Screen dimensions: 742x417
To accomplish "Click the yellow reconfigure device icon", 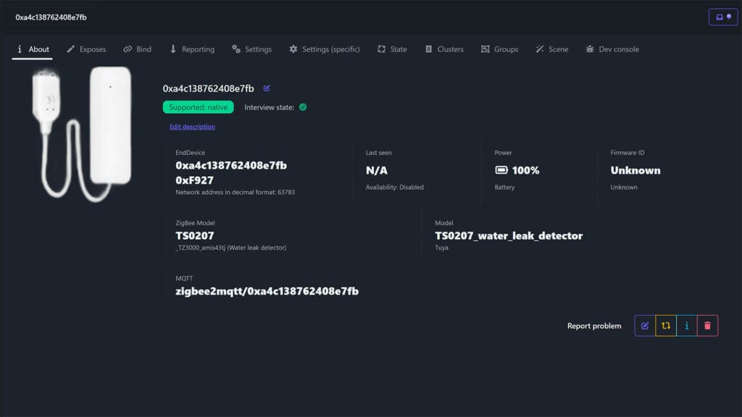I will (x=666, y=326).
